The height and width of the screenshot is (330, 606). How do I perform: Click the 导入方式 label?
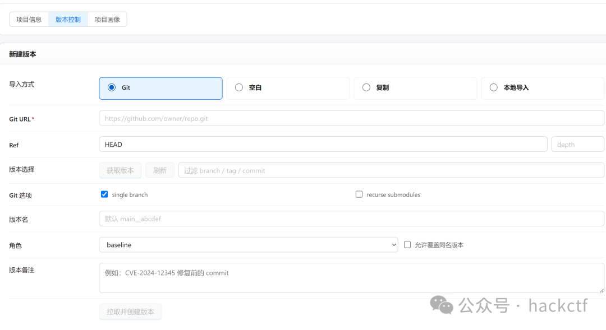[x=22, y=84]
